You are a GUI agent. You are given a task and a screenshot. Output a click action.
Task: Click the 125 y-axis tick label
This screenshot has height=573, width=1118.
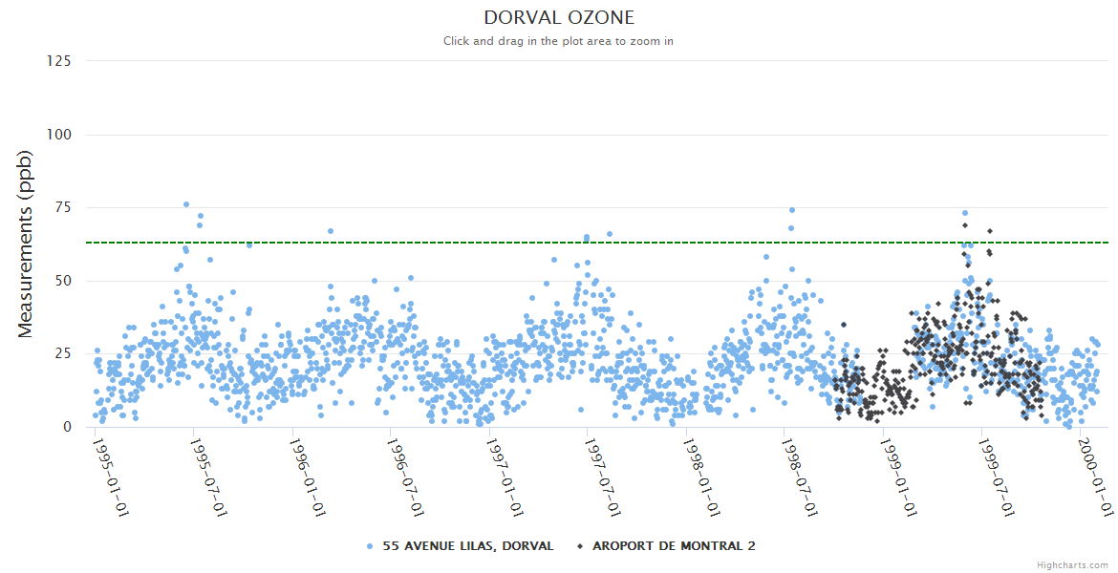point(59,61)
